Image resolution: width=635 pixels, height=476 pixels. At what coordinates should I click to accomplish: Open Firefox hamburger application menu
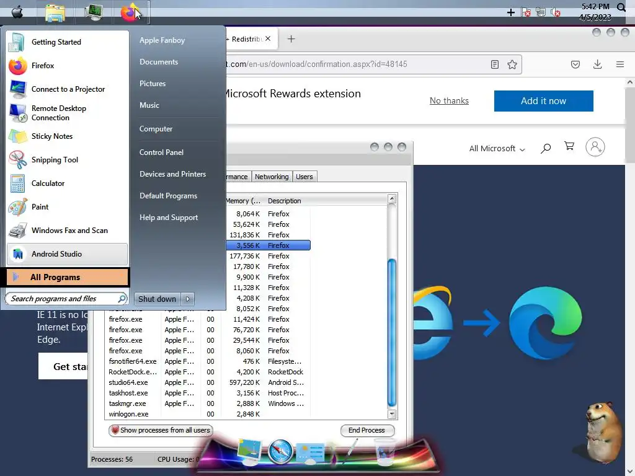point(619,64)
